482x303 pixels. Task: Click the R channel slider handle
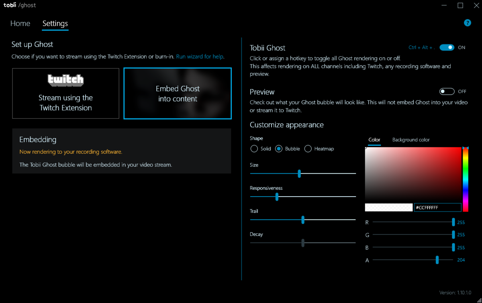click(x=453, y=222)
